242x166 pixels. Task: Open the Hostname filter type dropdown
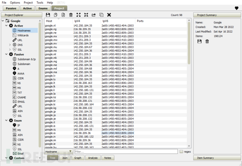(59, 152)
